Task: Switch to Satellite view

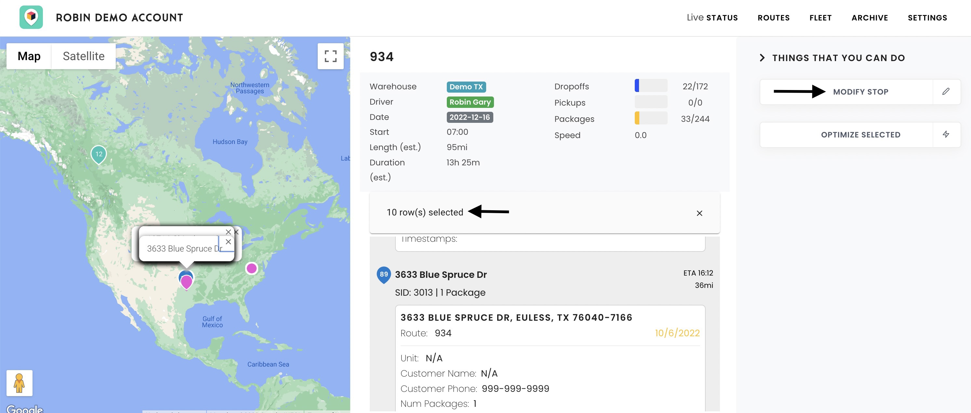Action: tap(84, 56)
